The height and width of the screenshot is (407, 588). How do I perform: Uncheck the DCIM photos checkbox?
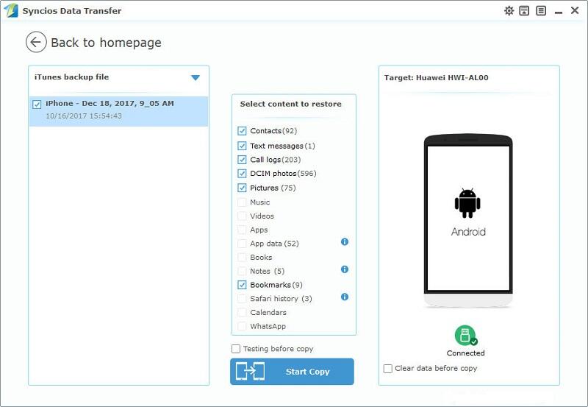click(243, 174)
